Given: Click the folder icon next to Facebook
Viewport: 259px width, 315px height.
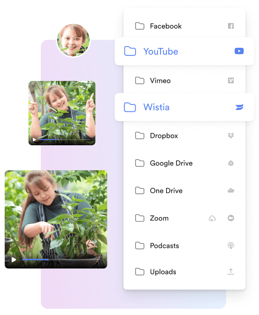Looking at the screenshot, I should (x=139, y=26).
